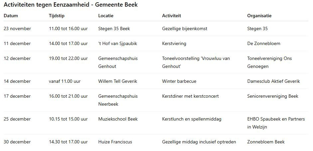Click the 'Datum' column header

click(11, 16)
